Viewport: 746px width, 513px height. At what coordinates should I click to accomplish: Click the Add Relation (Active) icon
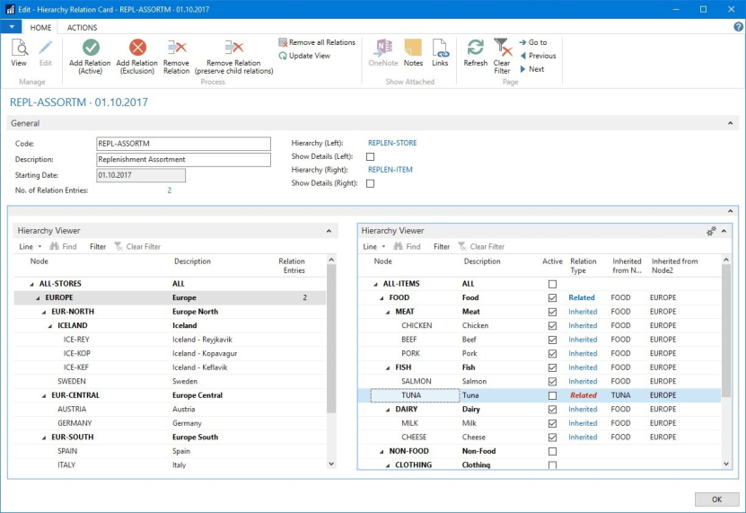[91, 49]
